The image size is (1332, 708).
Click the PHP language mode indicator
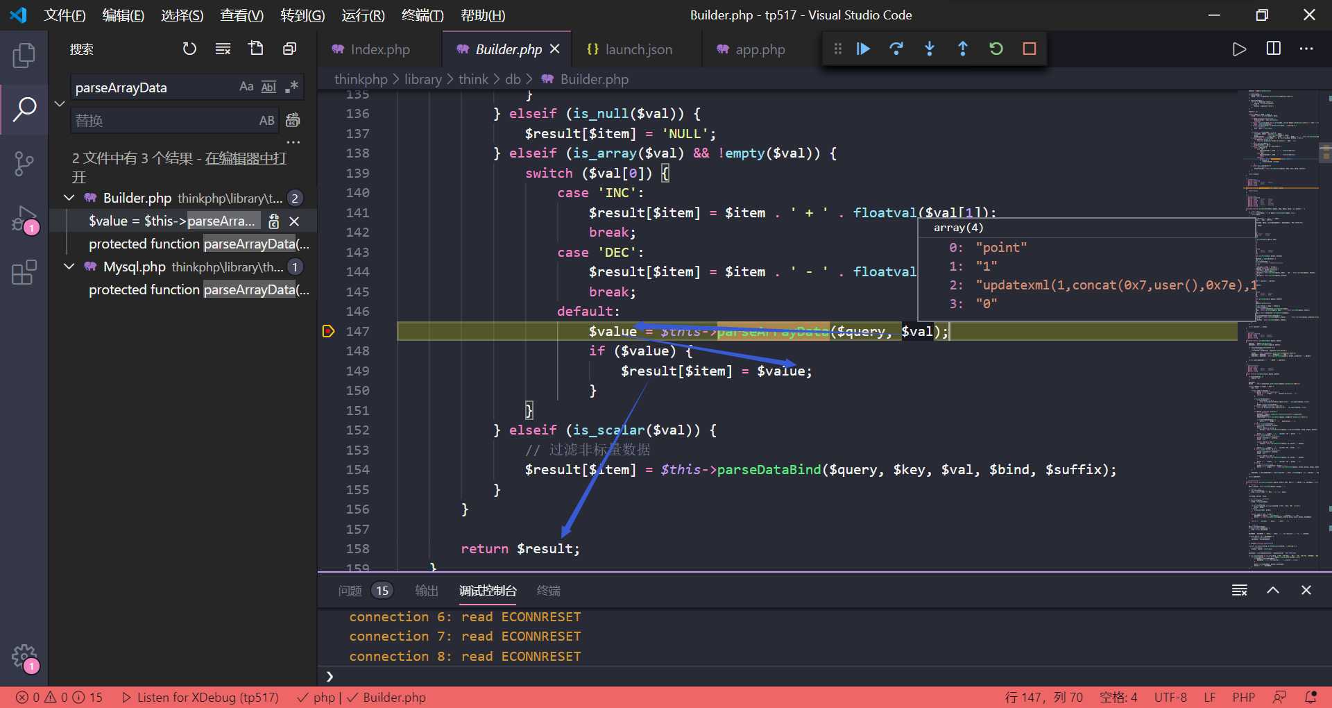tap(1244, 697)
